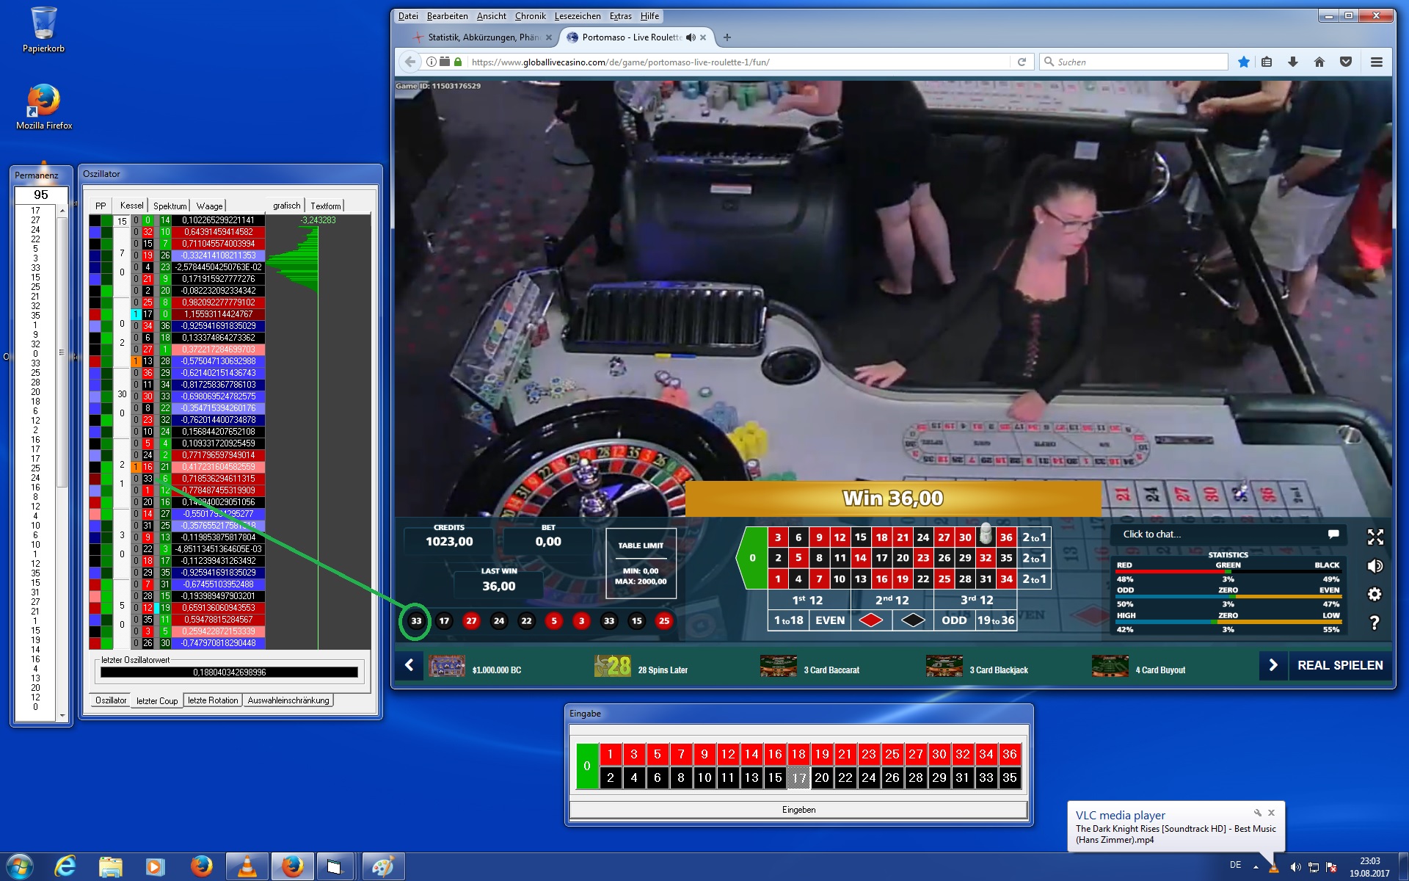Screen dimensions: 1409x881
Task: Click the site identity padlock icon
Action: pyautogui.click(x=458, y=62)
